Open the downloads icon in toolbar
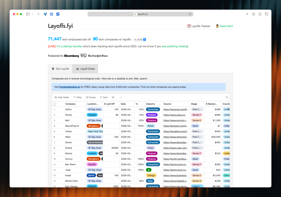Image resolution: width=281 pixels, height=197 pixels. coord(253,14)
